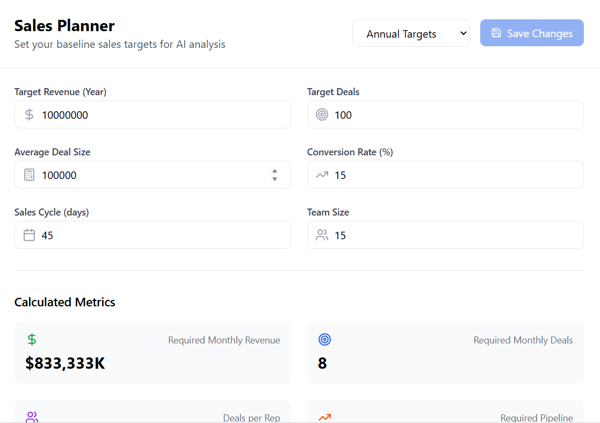Click the trending arrow icon in Conversion Rate

coord(322,175)
